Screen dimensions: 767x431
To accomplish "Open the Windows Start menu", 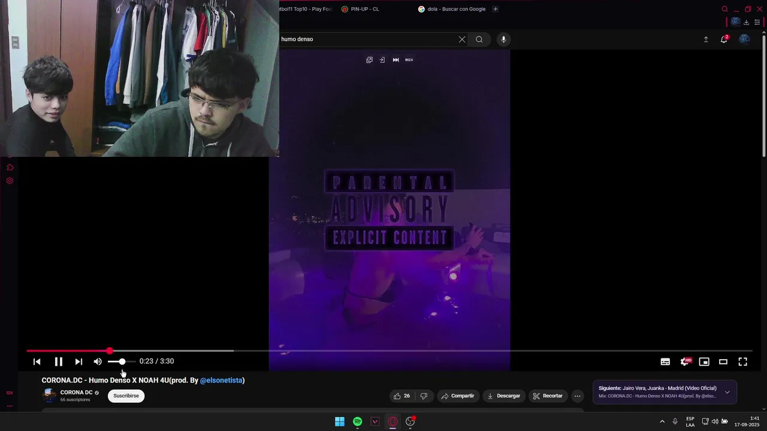I will click(340, 421).
